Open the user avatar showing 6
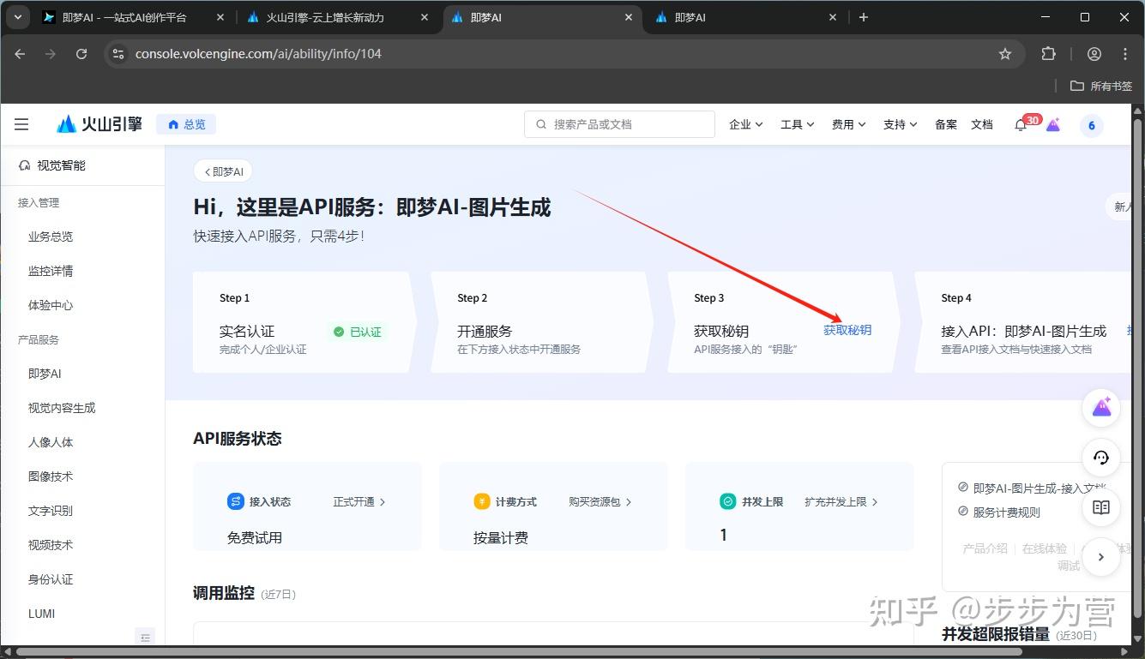The image size is (1145, 659). [1091, 125]
